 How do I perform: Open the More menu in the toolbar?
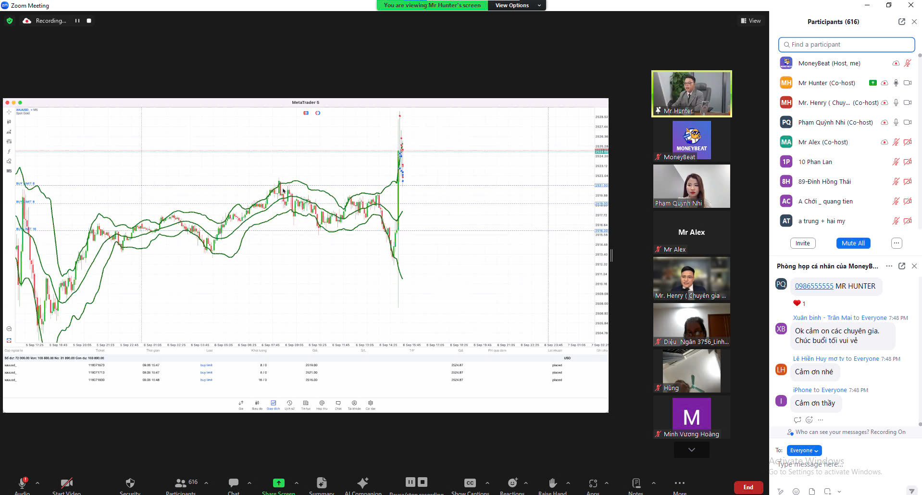click(679, 483)
